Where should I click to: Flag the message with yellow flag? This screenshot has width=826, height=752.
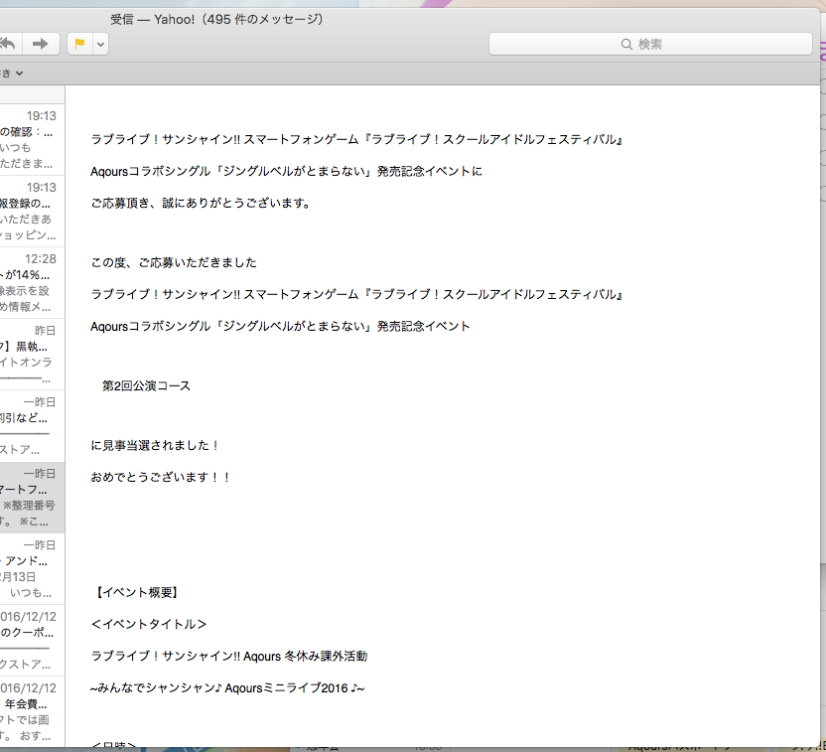[x=80, y=44]
